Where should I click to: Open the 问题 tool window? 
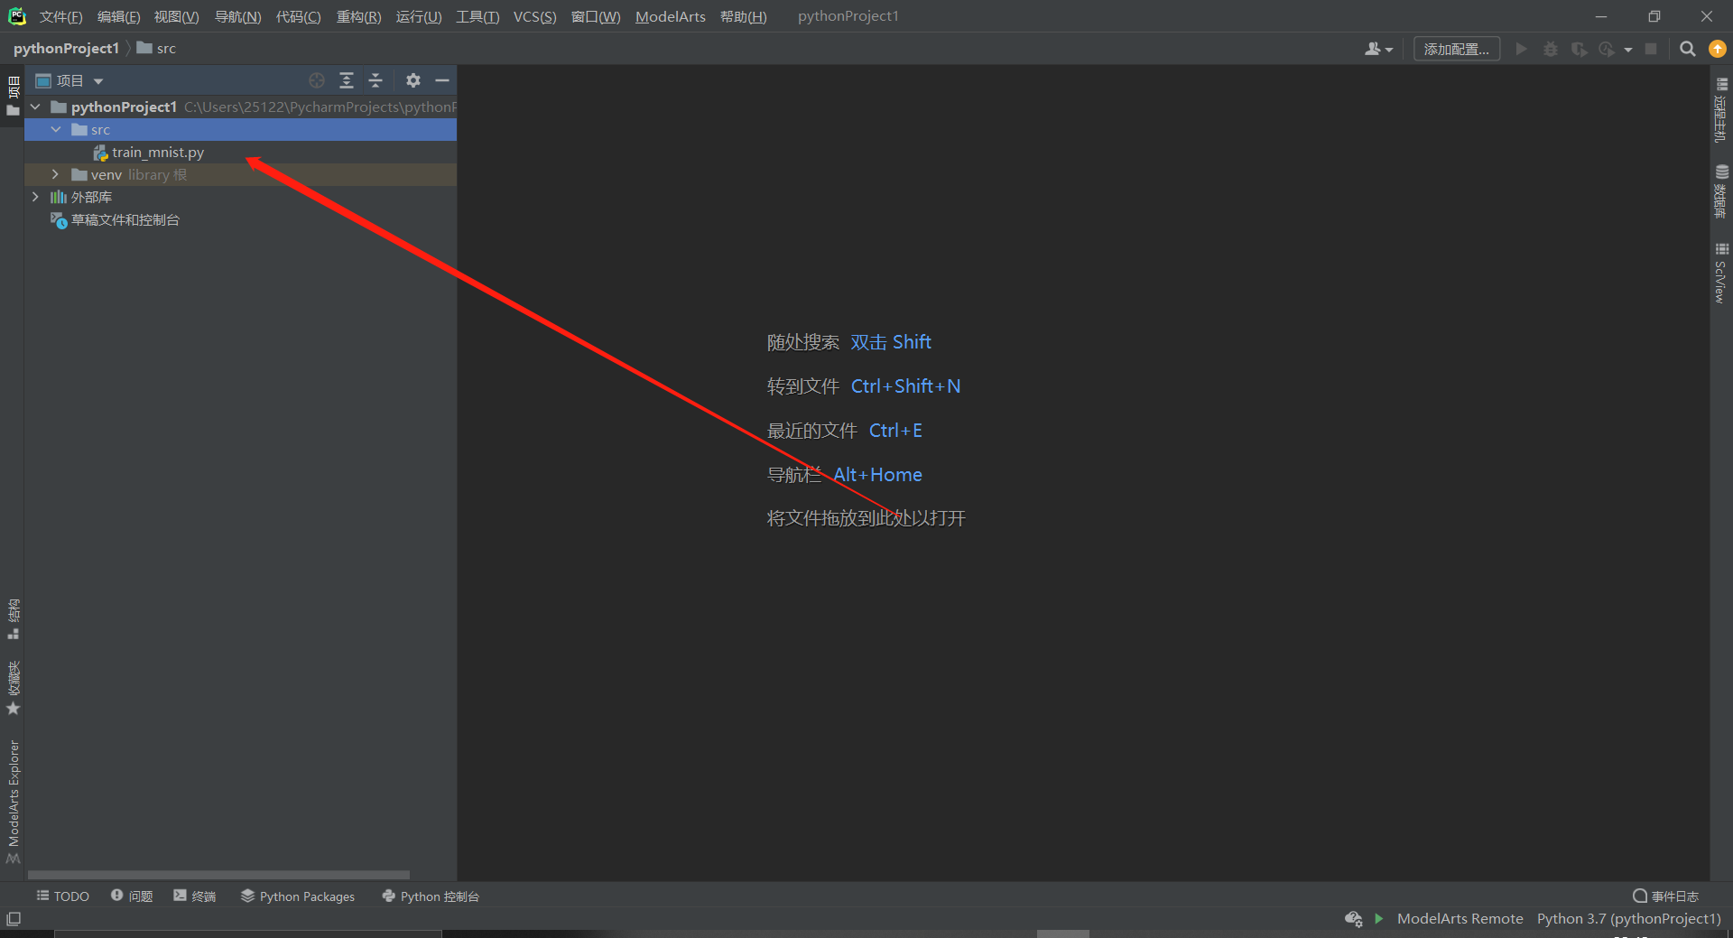(x=132, y=896)
